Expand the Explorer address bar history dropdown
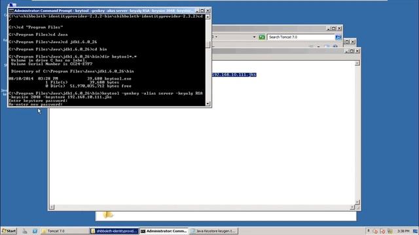Viewport: 419px width, 235px height. (x=254, y=37)
